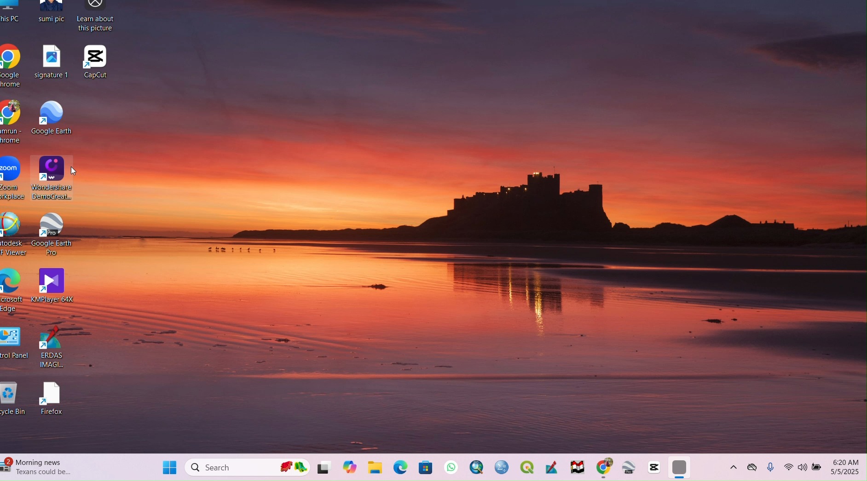Select the Control Panel desktop shortcut
This screenshot has width=867, height=481.
(x=14, y=343)
